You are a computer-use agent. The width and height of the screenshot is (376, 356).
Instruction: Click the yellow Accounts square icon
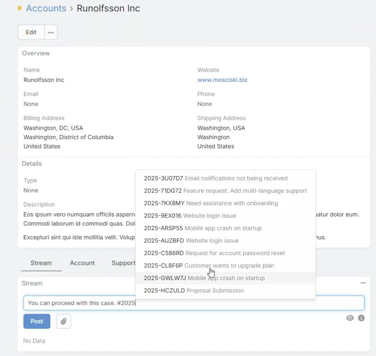pyautogui.click(x=20, y=8)
